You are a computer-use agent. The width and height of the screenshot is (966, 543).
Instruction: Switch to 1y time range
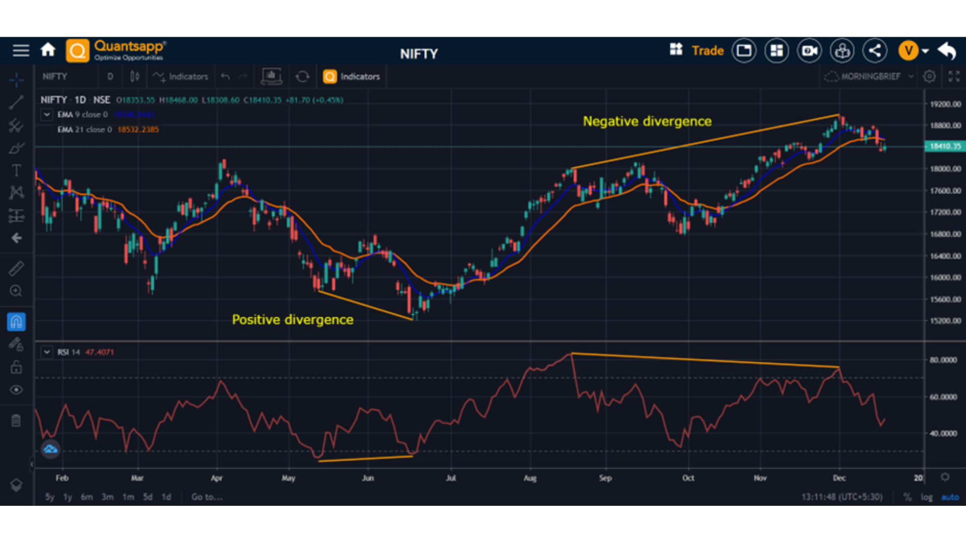pyautogui.click(x=67, y=497)
